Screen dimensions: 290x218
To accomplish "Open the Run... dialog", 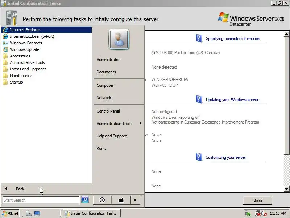I will coord(102,148).
